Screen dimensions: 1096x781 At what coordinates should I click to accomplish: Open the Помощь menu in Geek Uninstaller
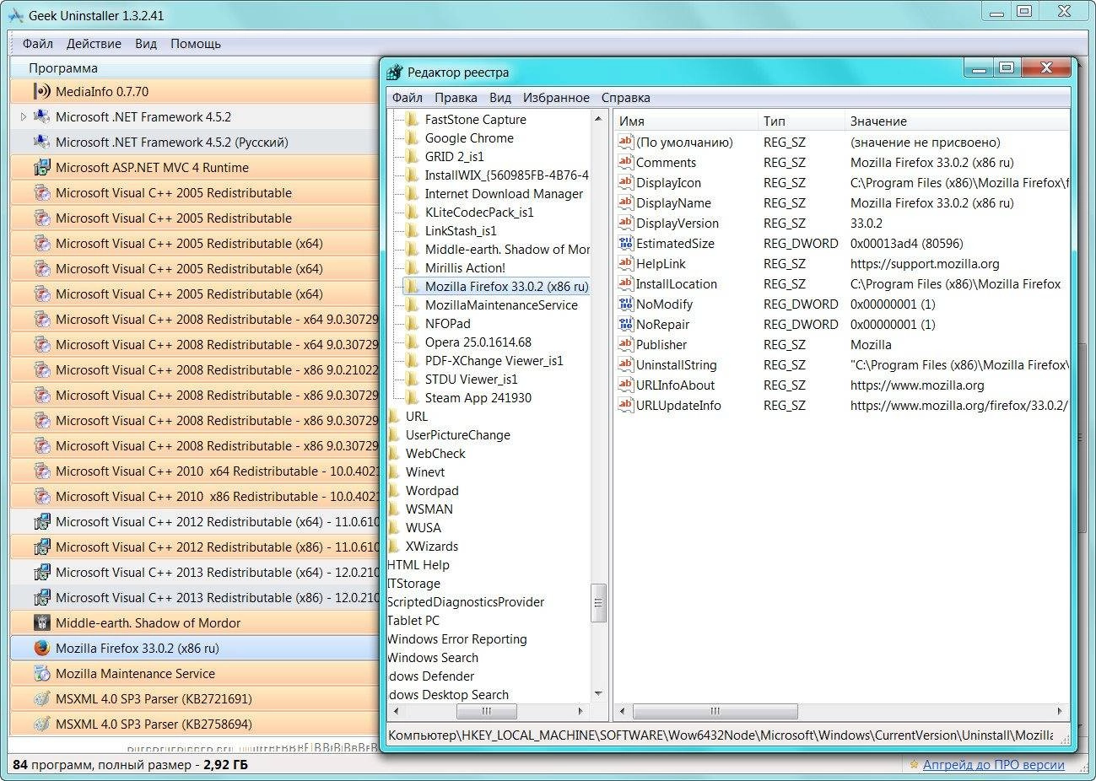[196, 43]
